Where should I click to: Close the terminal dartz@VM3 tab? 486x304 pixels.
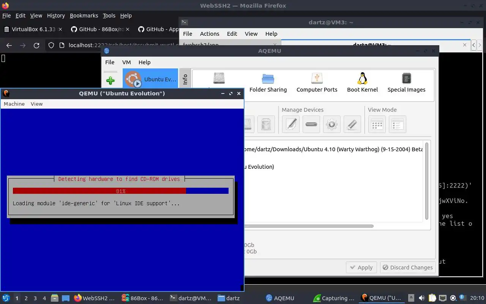pos(465,45)
